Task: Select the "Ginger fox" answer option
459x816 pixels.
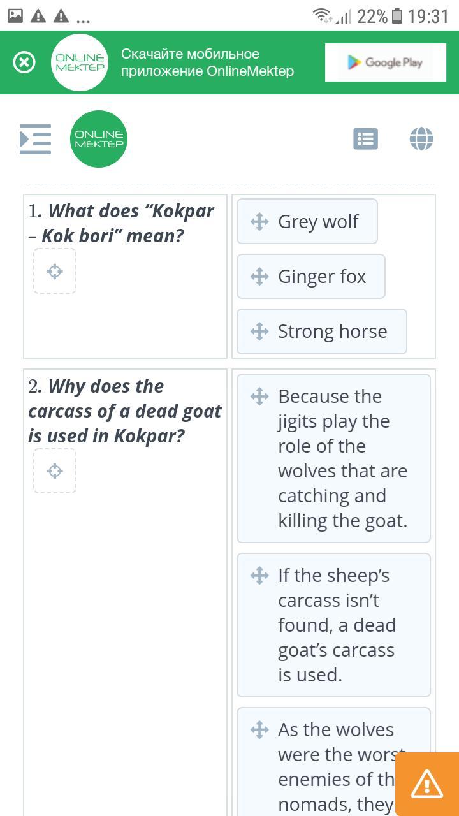Action: click(322, 277)
